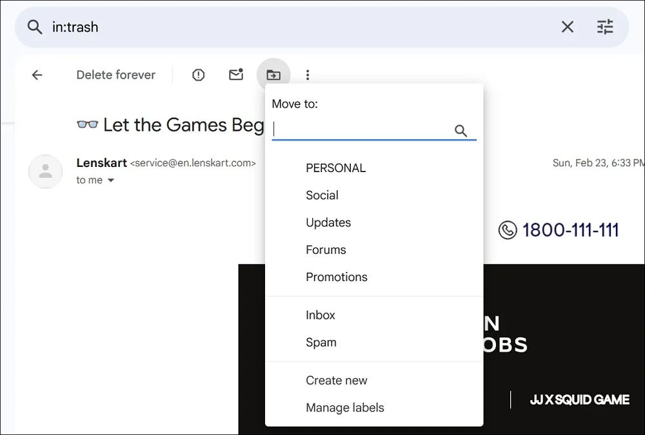Call the 1800-111-111 phone number link
This screenshot has height=435, width=645.
point(559,229)
